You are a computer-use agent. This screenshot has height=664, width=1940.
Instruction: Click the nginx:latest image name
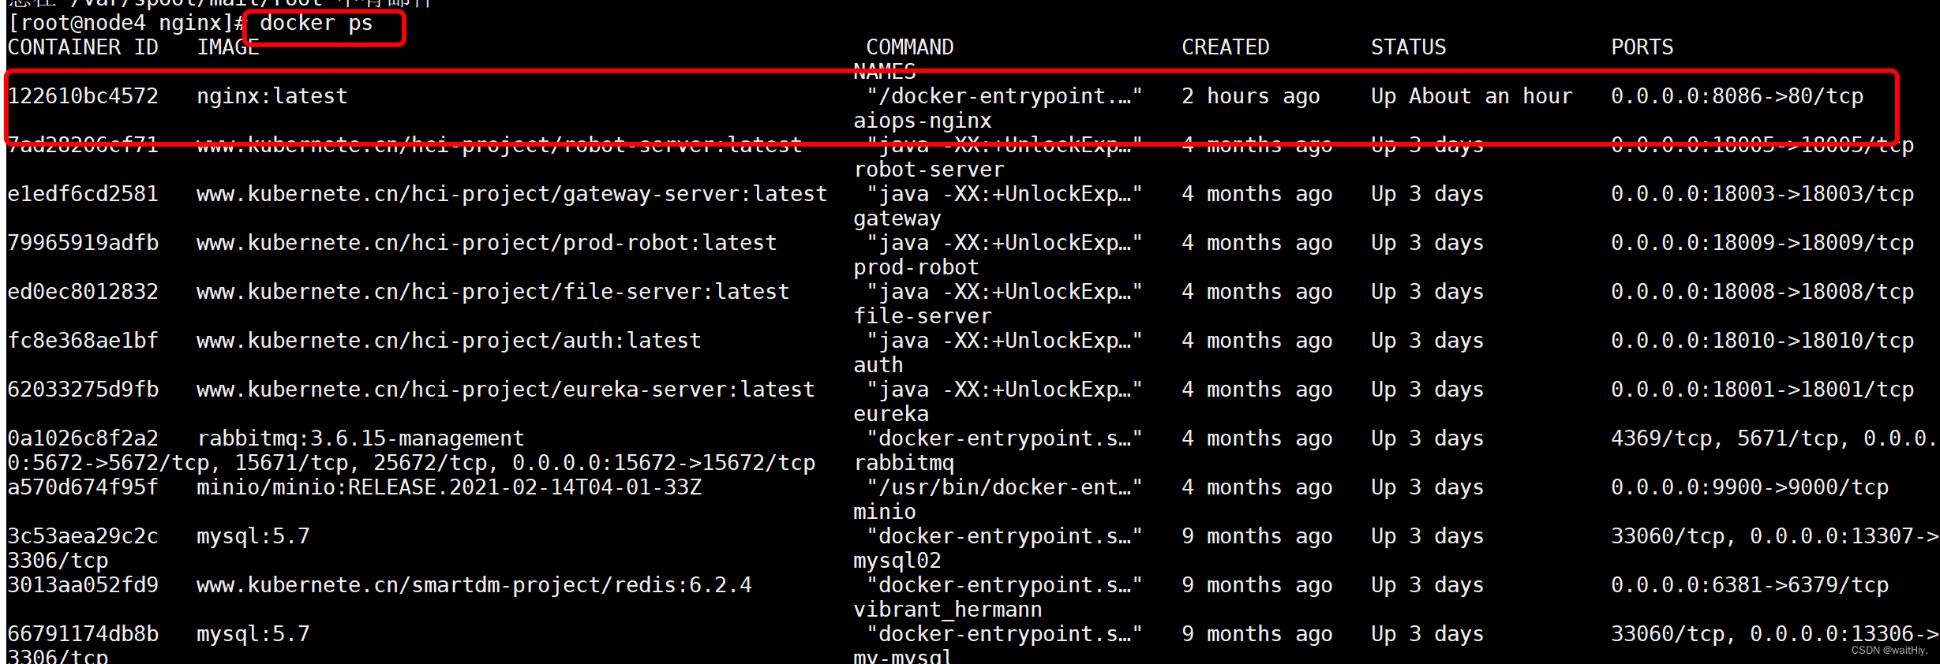click(272, 96)
